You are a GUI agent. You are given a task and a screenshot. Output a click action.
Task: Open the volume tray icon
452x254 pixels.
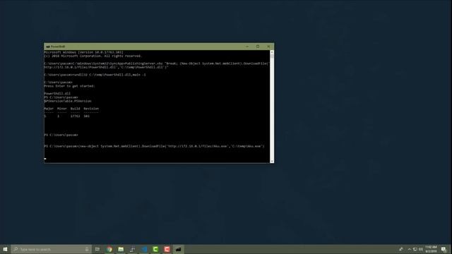click(421, 249)
